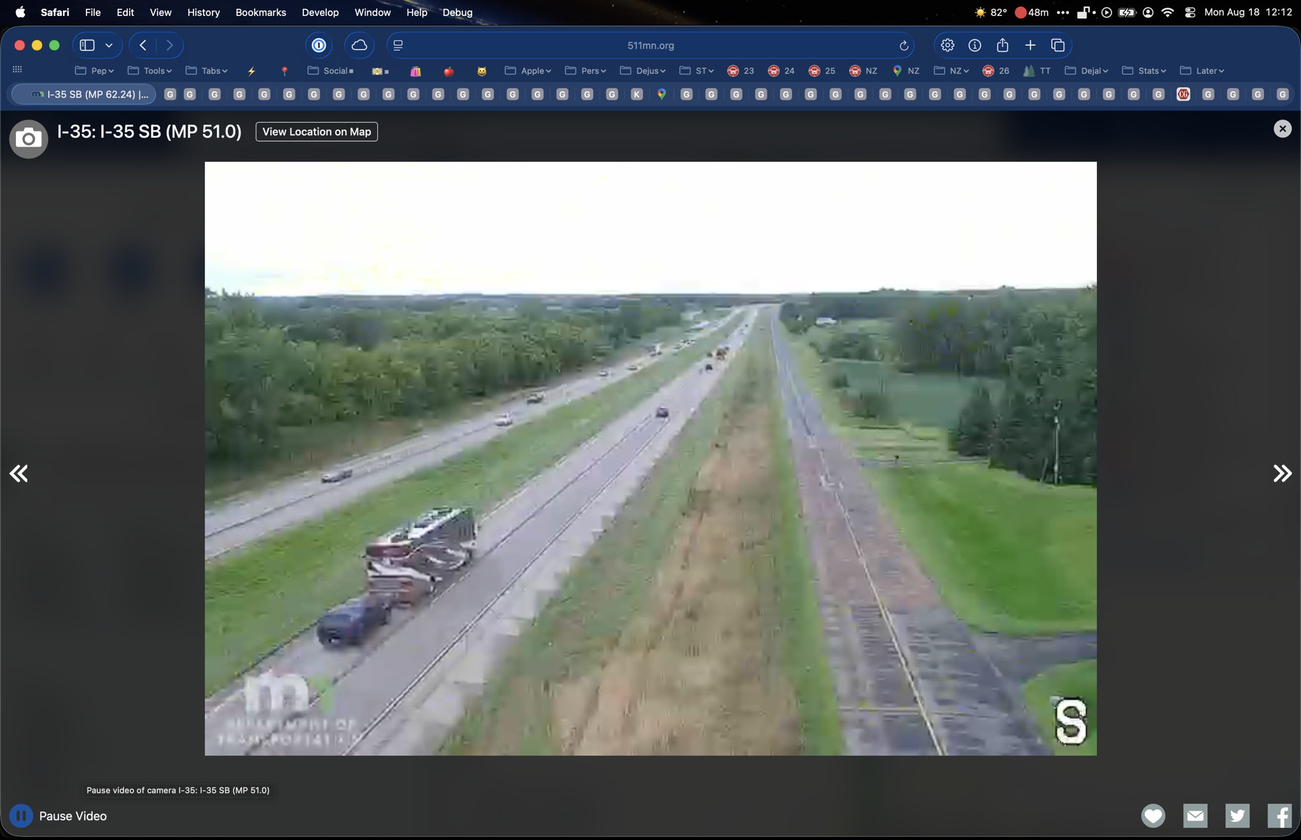Share camera on Twitter
The height and width of the screenshot is (840, 1301).
coord(1237,816)
